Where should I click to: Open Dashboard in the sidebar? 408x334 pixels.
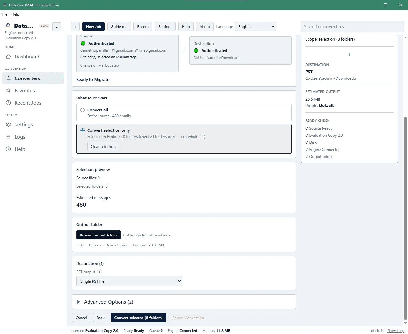pos(33,57)
